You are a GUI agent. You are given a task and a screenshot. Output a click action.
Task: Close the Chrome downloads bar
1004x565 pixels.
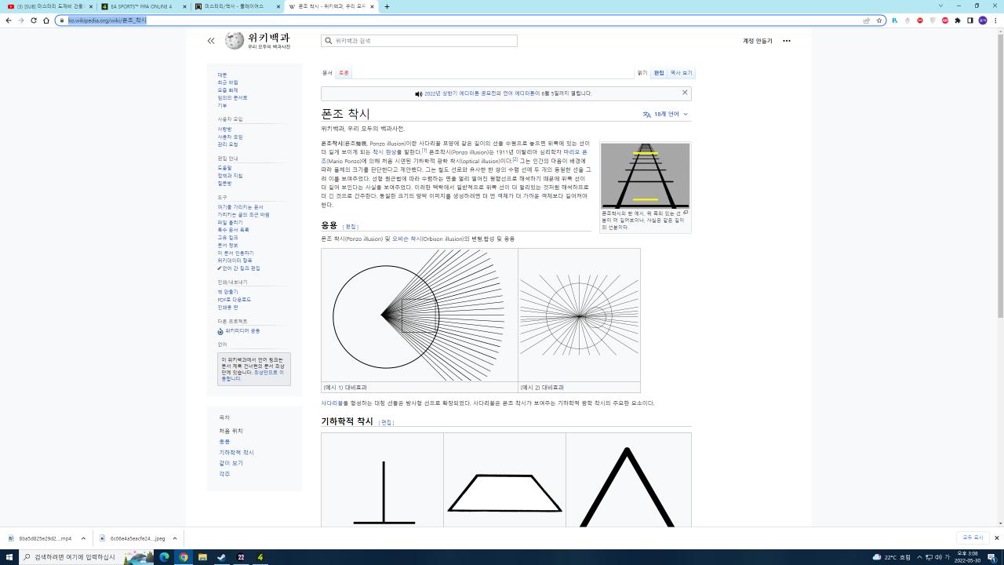click(x=997, y=538)
